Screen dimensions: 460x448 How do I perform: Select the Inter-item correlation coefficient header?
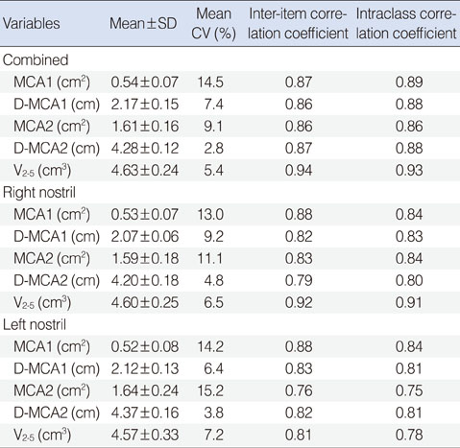click(x=298, y=24)
